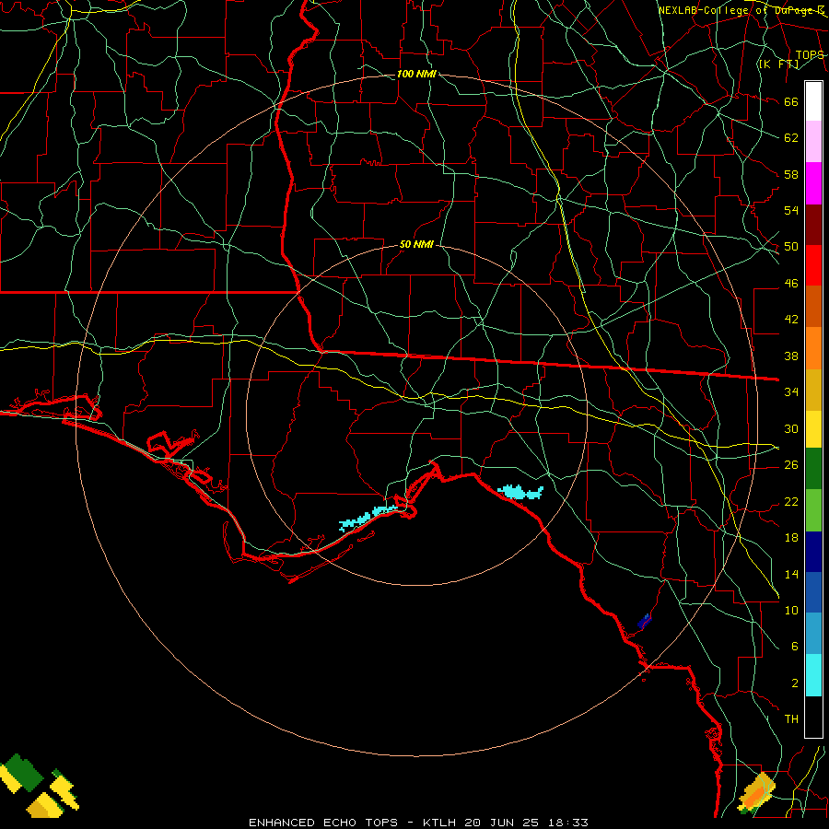Click the "22" scale value label
The height and width of the screenshot is (829, 829).
(791, 501)
